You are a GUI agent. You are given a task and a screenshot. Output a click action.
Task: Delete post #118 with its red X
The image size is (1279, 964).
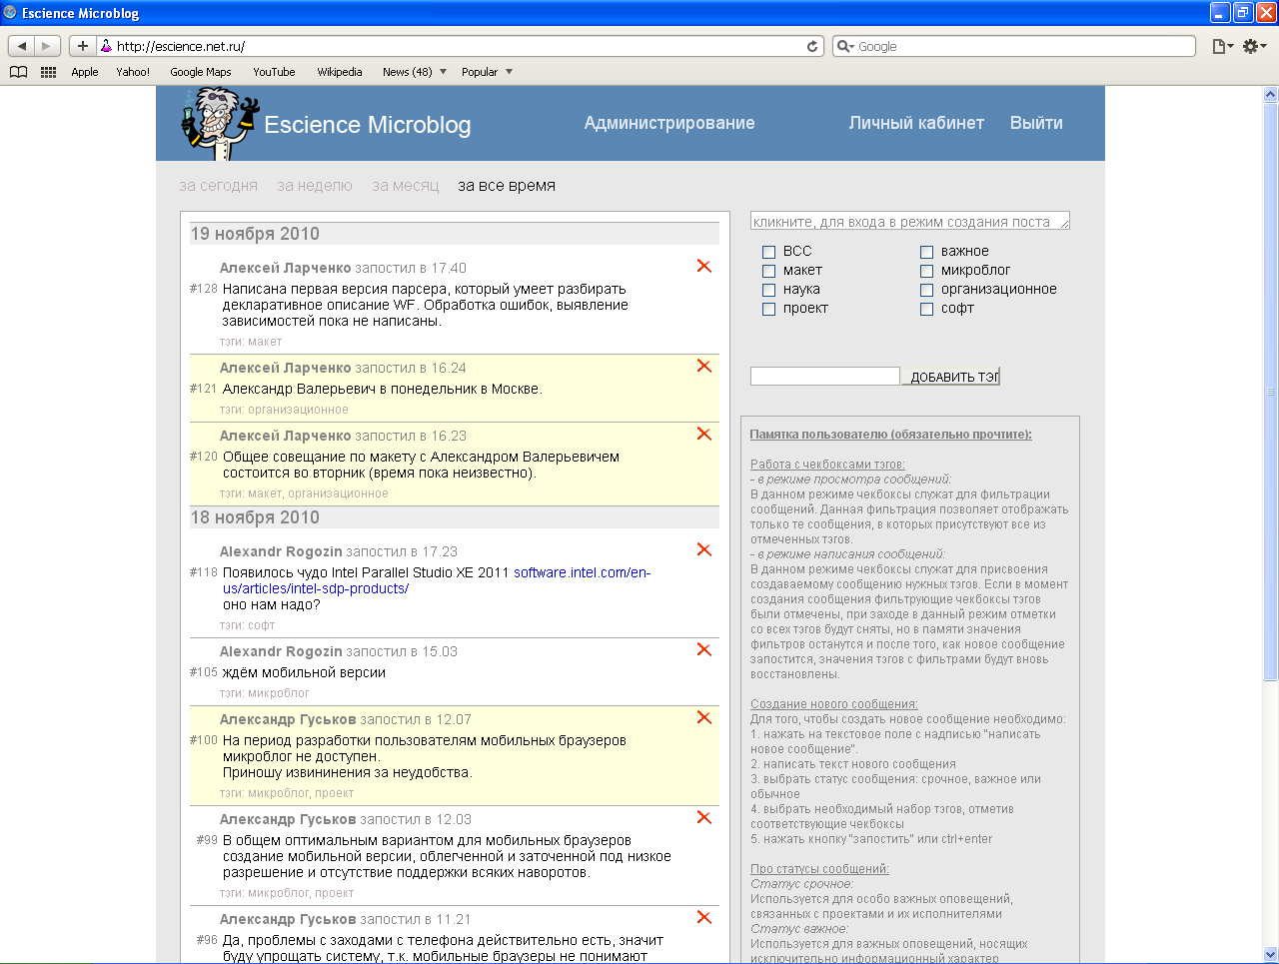pyautogui.click(x=704, y=549)
